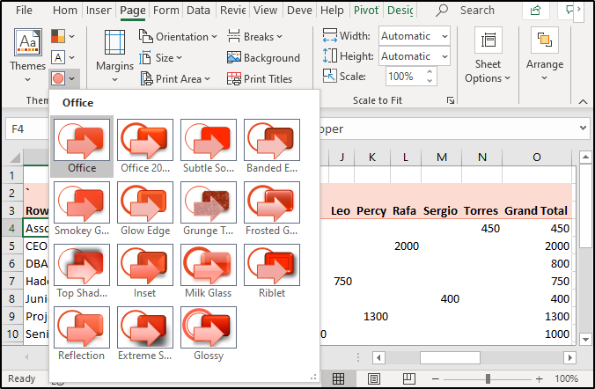
Task: Click the Scale percentage field
Action: tap(405, 77)
